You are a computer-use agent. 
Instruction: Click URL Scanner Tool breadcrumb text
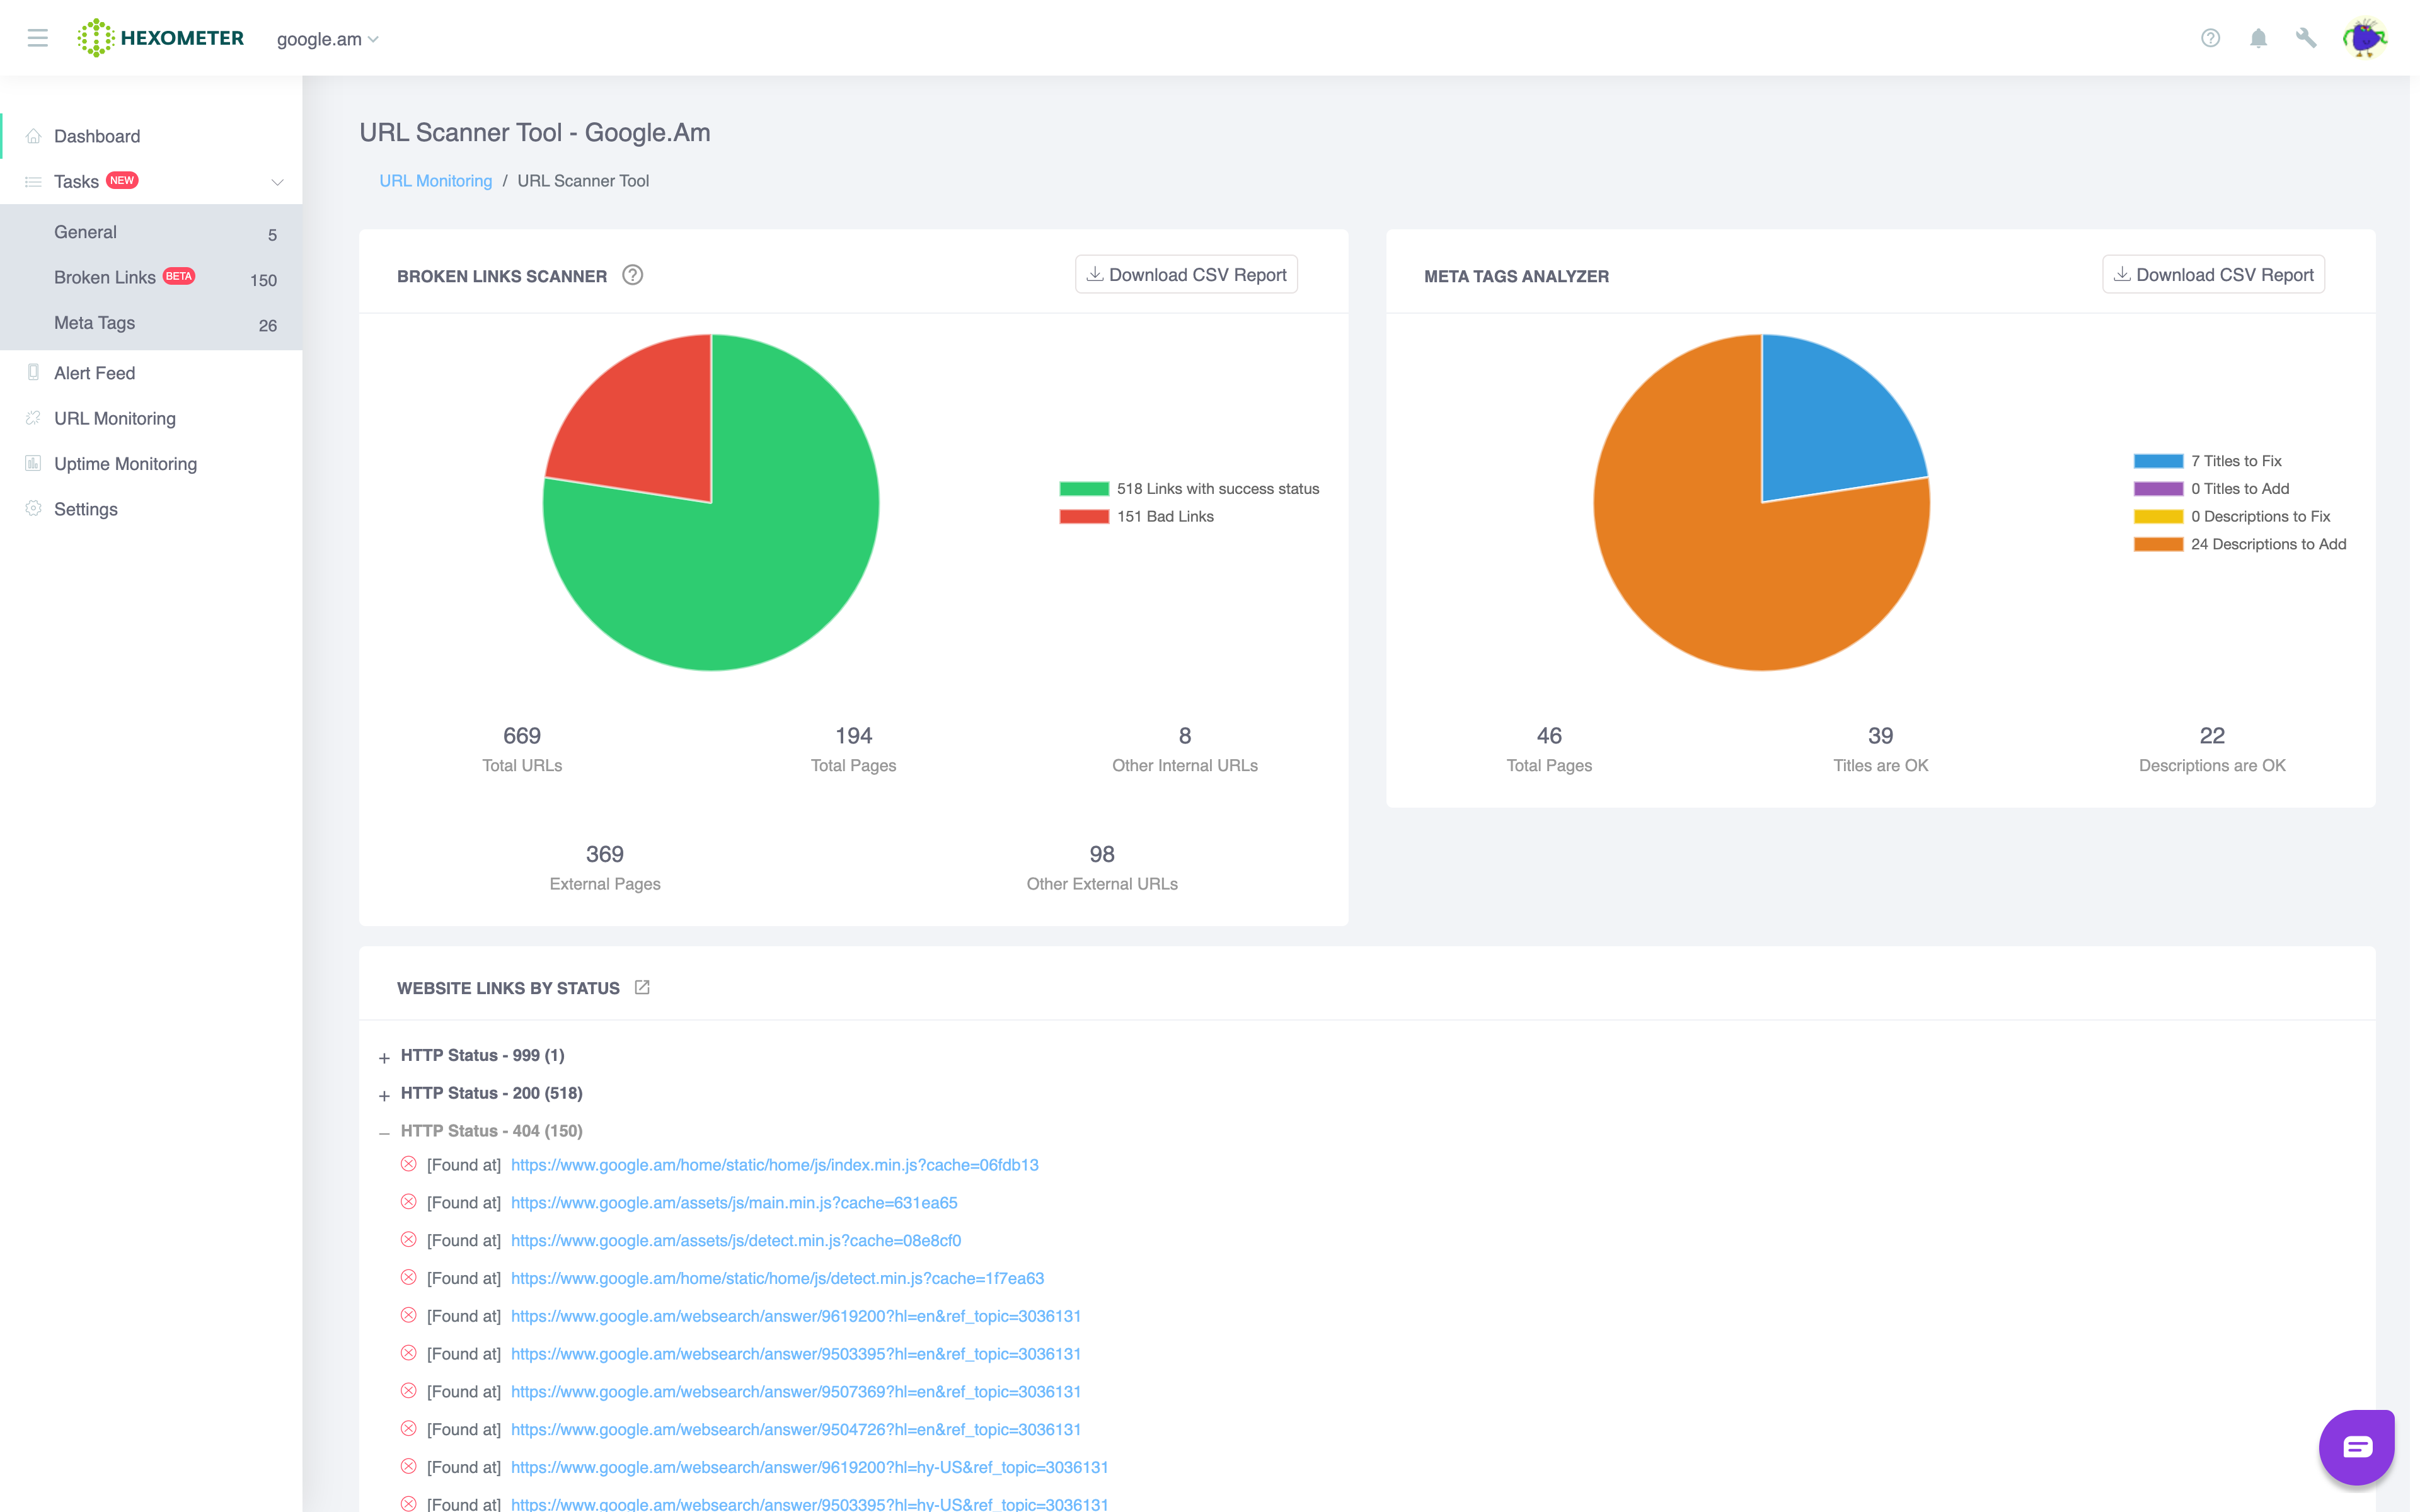point(583,181)
